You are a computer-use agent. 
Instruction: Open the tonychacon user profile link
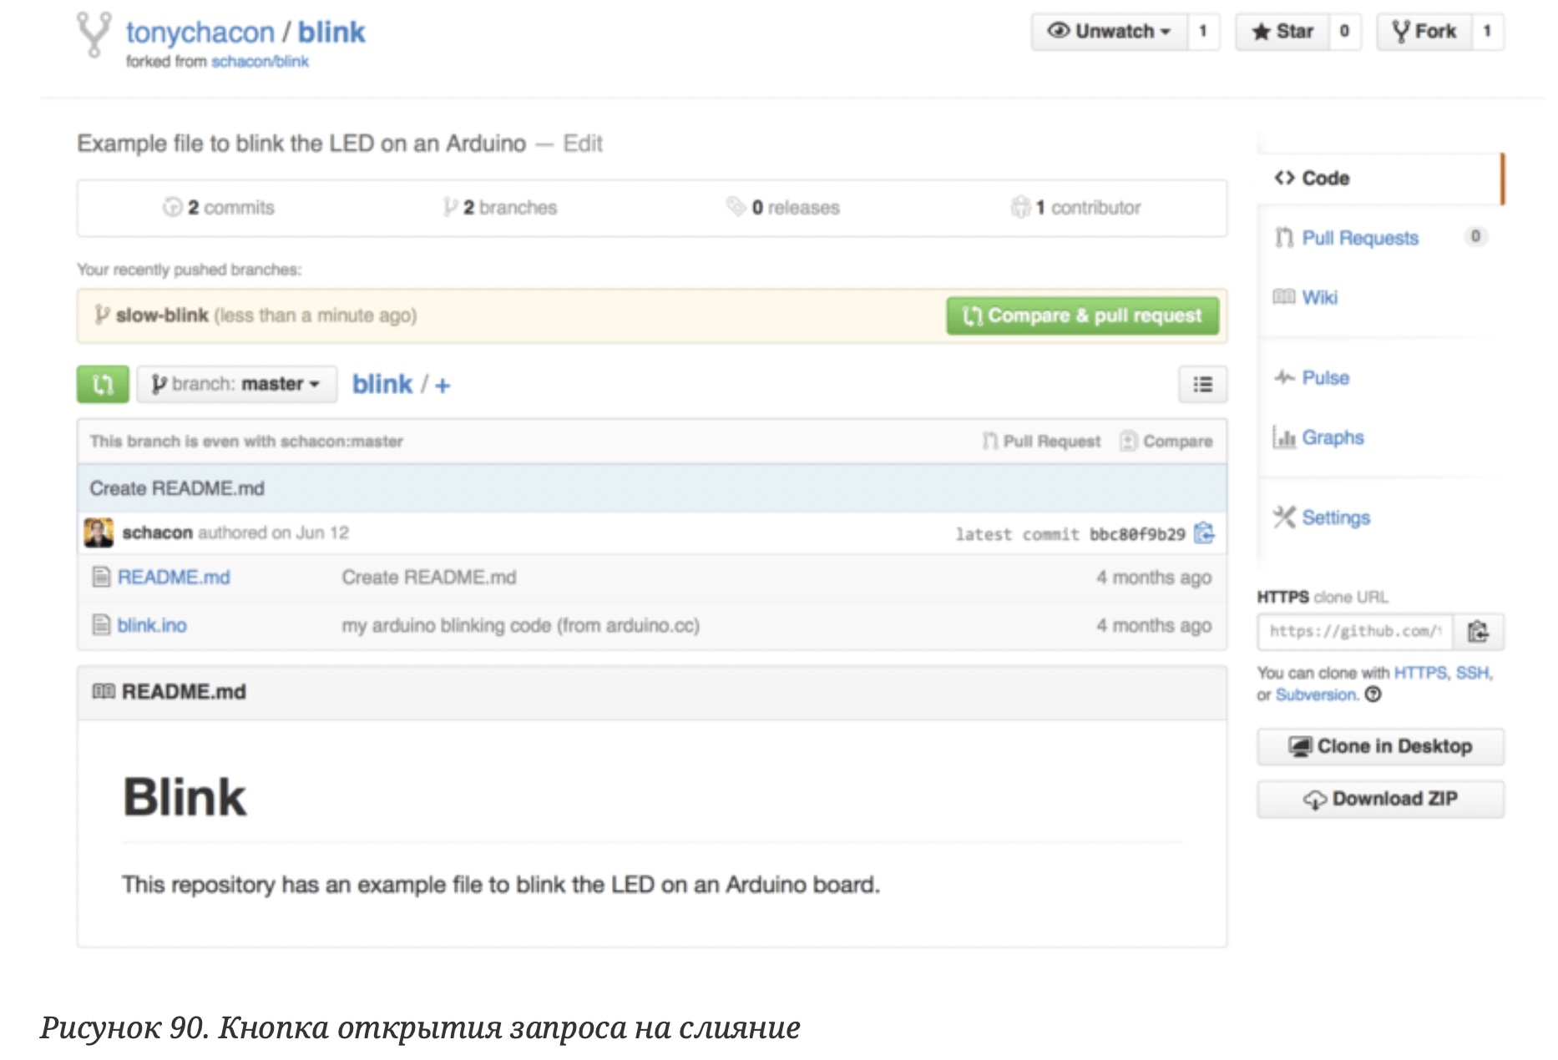pyautogui.click(x=200, y=33)
